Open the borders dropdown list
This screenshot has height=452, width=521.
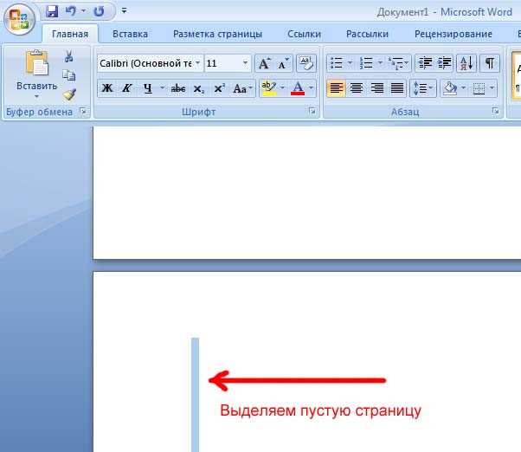pyautogui.click(x=492, y=87)
